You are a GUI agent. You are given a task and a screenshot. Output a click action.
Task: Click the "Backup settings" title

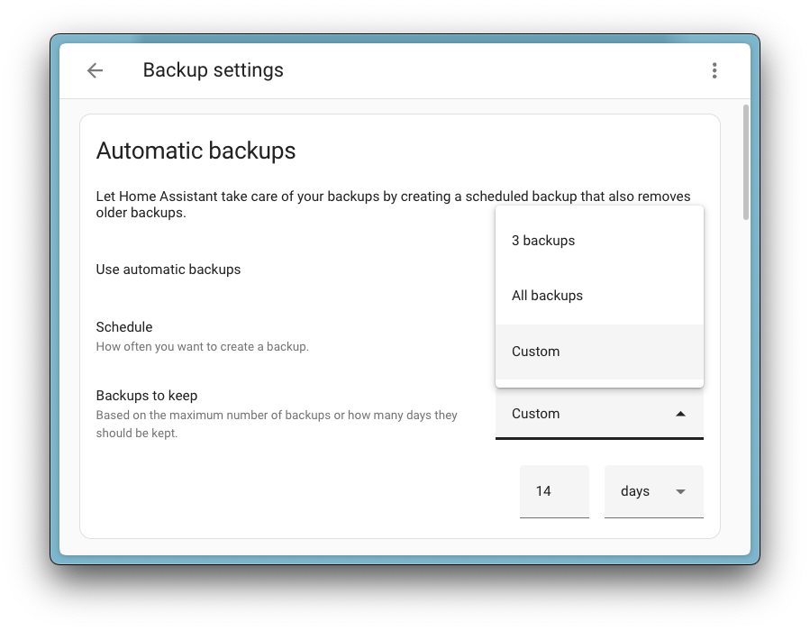[213, 69]
